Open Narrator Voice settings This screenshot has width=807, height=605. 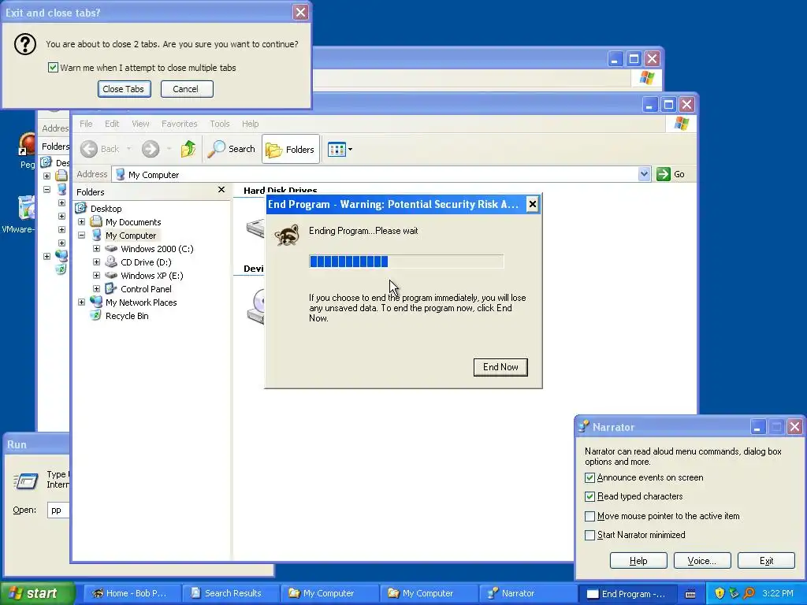click(x=702, y=561)
